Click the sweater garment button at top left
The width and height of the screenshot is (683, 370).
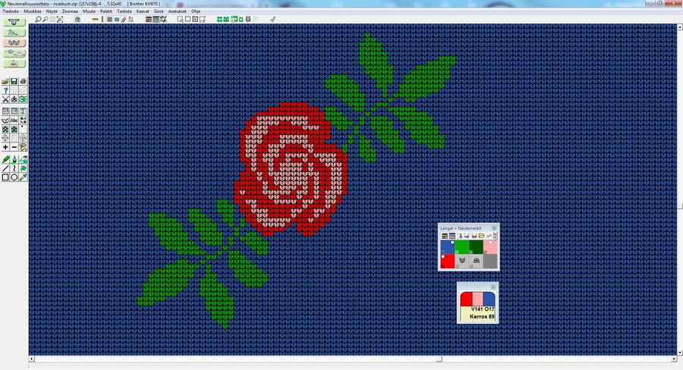[x=15, y=23]
